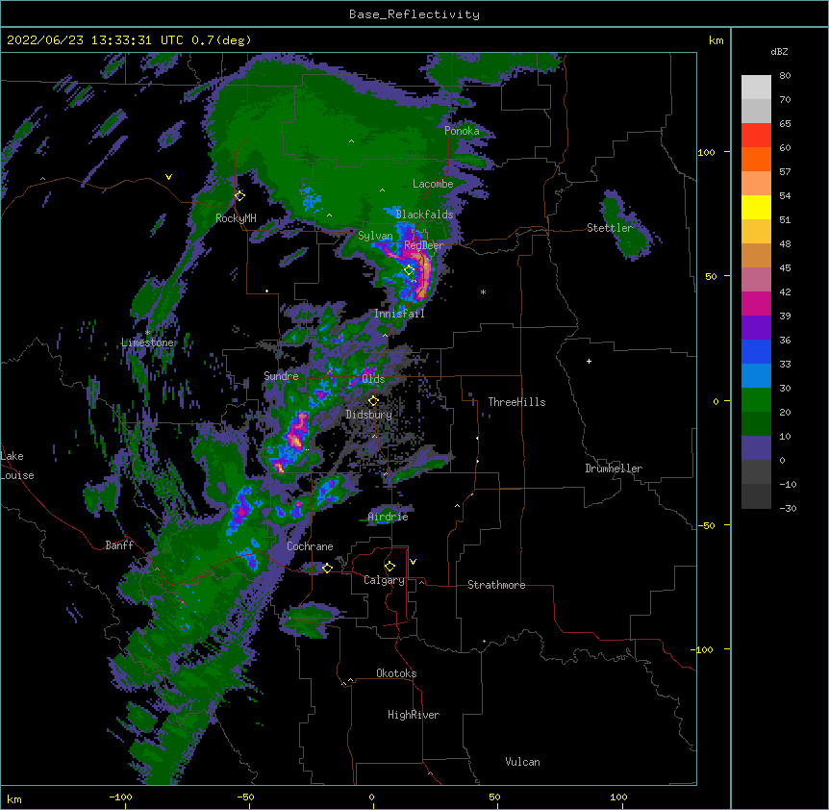Click the Blackfalds city label
Image resolution: width=829 pixels, height=810 pixels.
click(424, 215)
